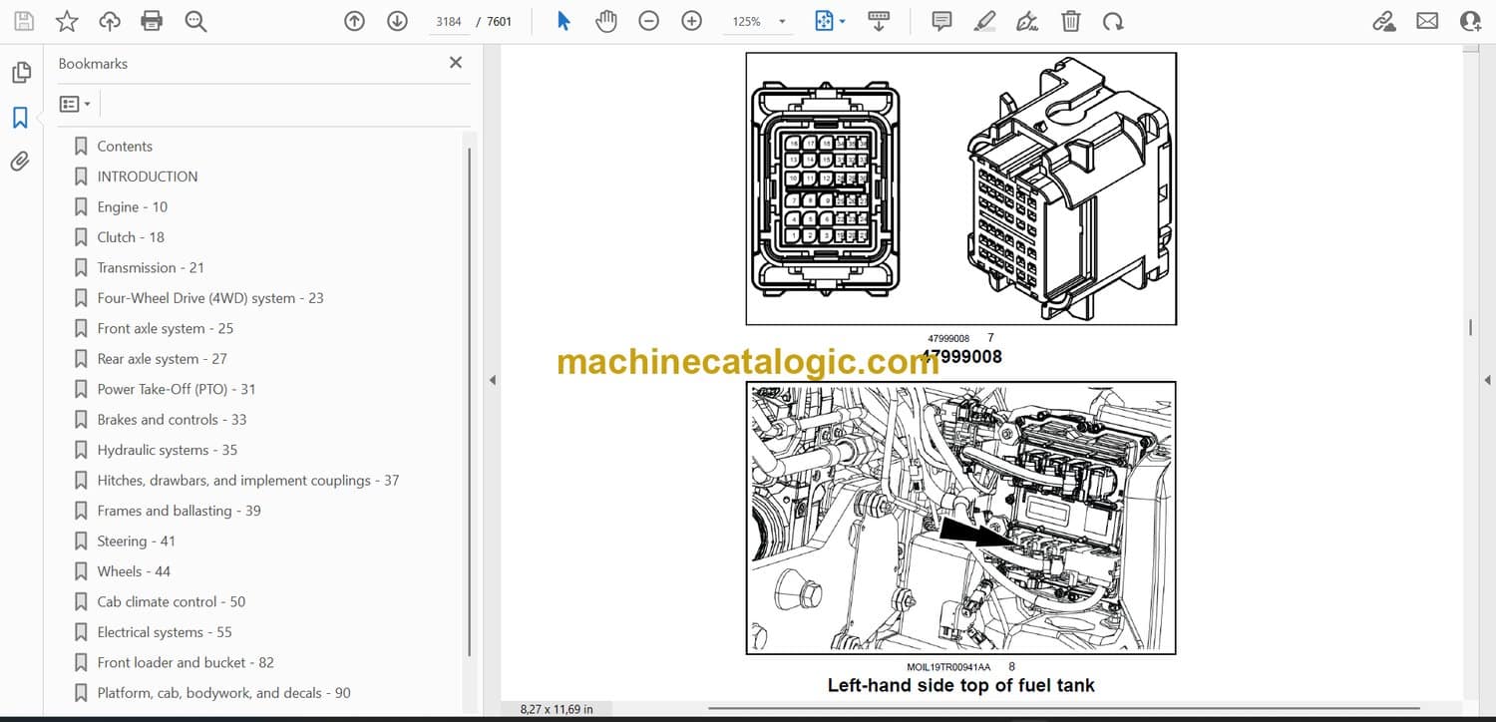Toggle the page Thumbnails panel
Viewport: 1496px width, 722px height.
pos(20,73)
